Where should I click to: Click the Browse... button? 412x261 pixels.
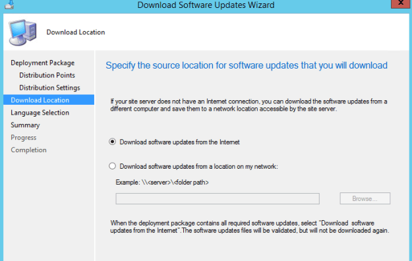pos(365,198)
